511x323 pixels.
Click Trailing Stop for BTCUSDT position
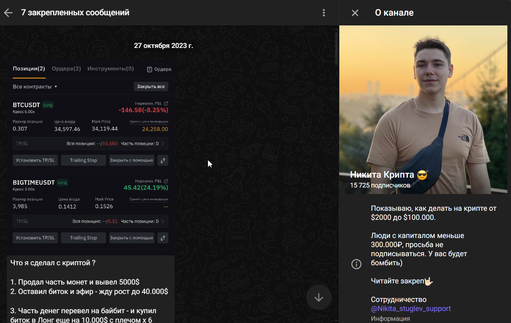click(x=83, y=160)
